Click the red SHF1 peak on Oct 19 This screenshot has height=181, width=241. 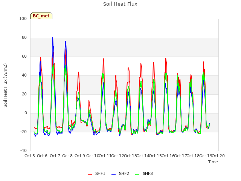pyautogui.click(x=203, y=62)
